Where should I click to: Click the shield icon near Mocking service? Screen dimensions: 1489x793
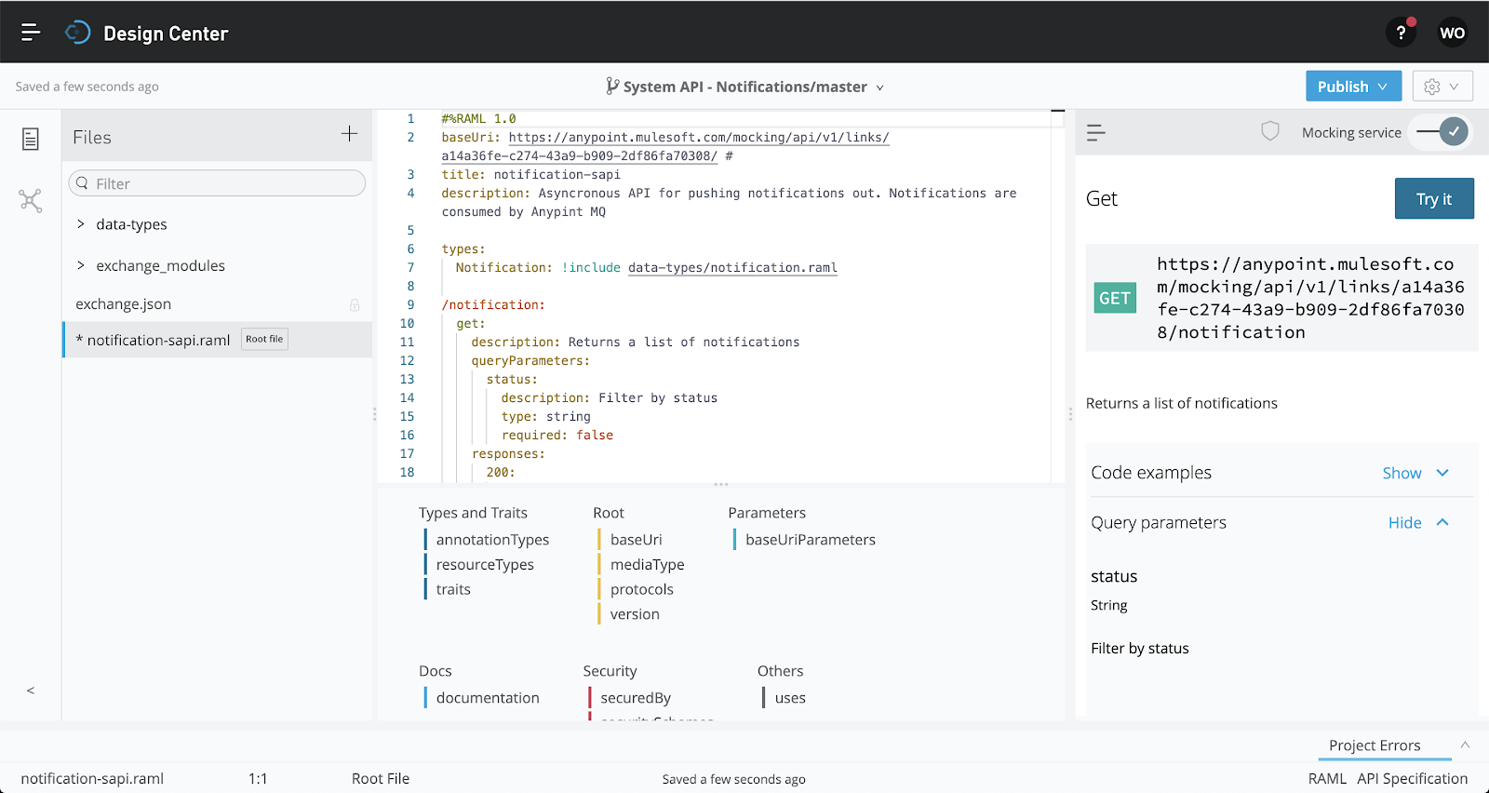tap(1269, 131)
